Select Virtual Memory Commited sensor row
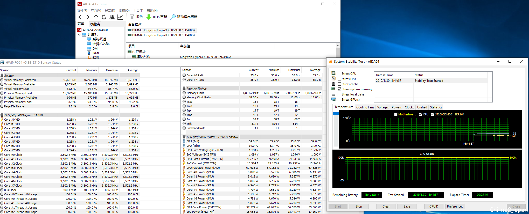Image resolution: width=529 pixels, height=214 pixels. [x=70, y=80]
